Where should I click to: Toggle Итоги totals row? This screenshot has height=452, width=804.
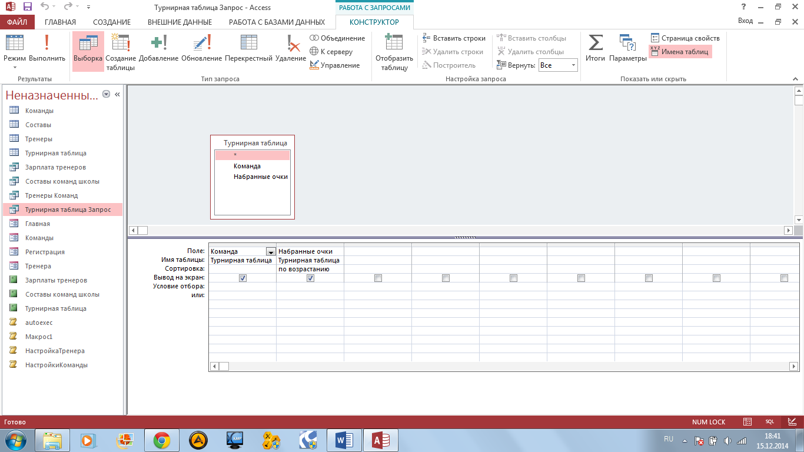tap(595, 48)
